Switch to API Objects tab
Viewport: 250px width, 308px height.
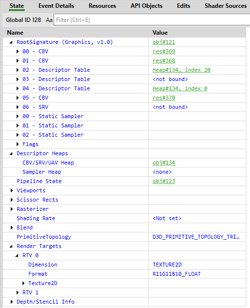coord(147,6)
